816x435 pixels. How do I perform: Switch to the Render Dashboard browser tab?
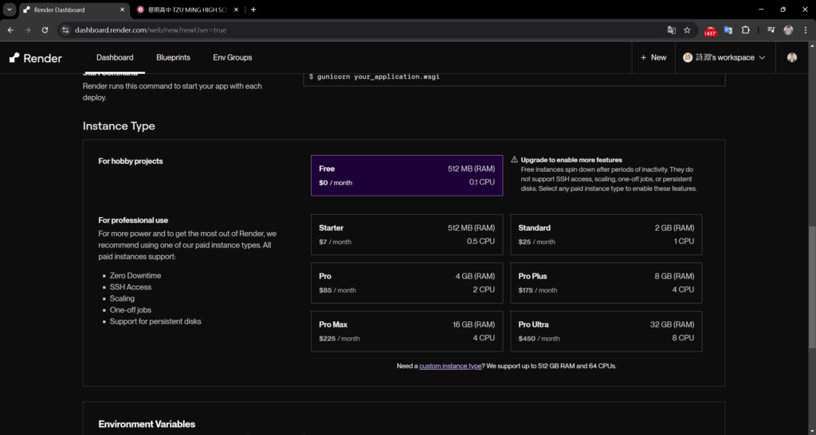[74, 10]
